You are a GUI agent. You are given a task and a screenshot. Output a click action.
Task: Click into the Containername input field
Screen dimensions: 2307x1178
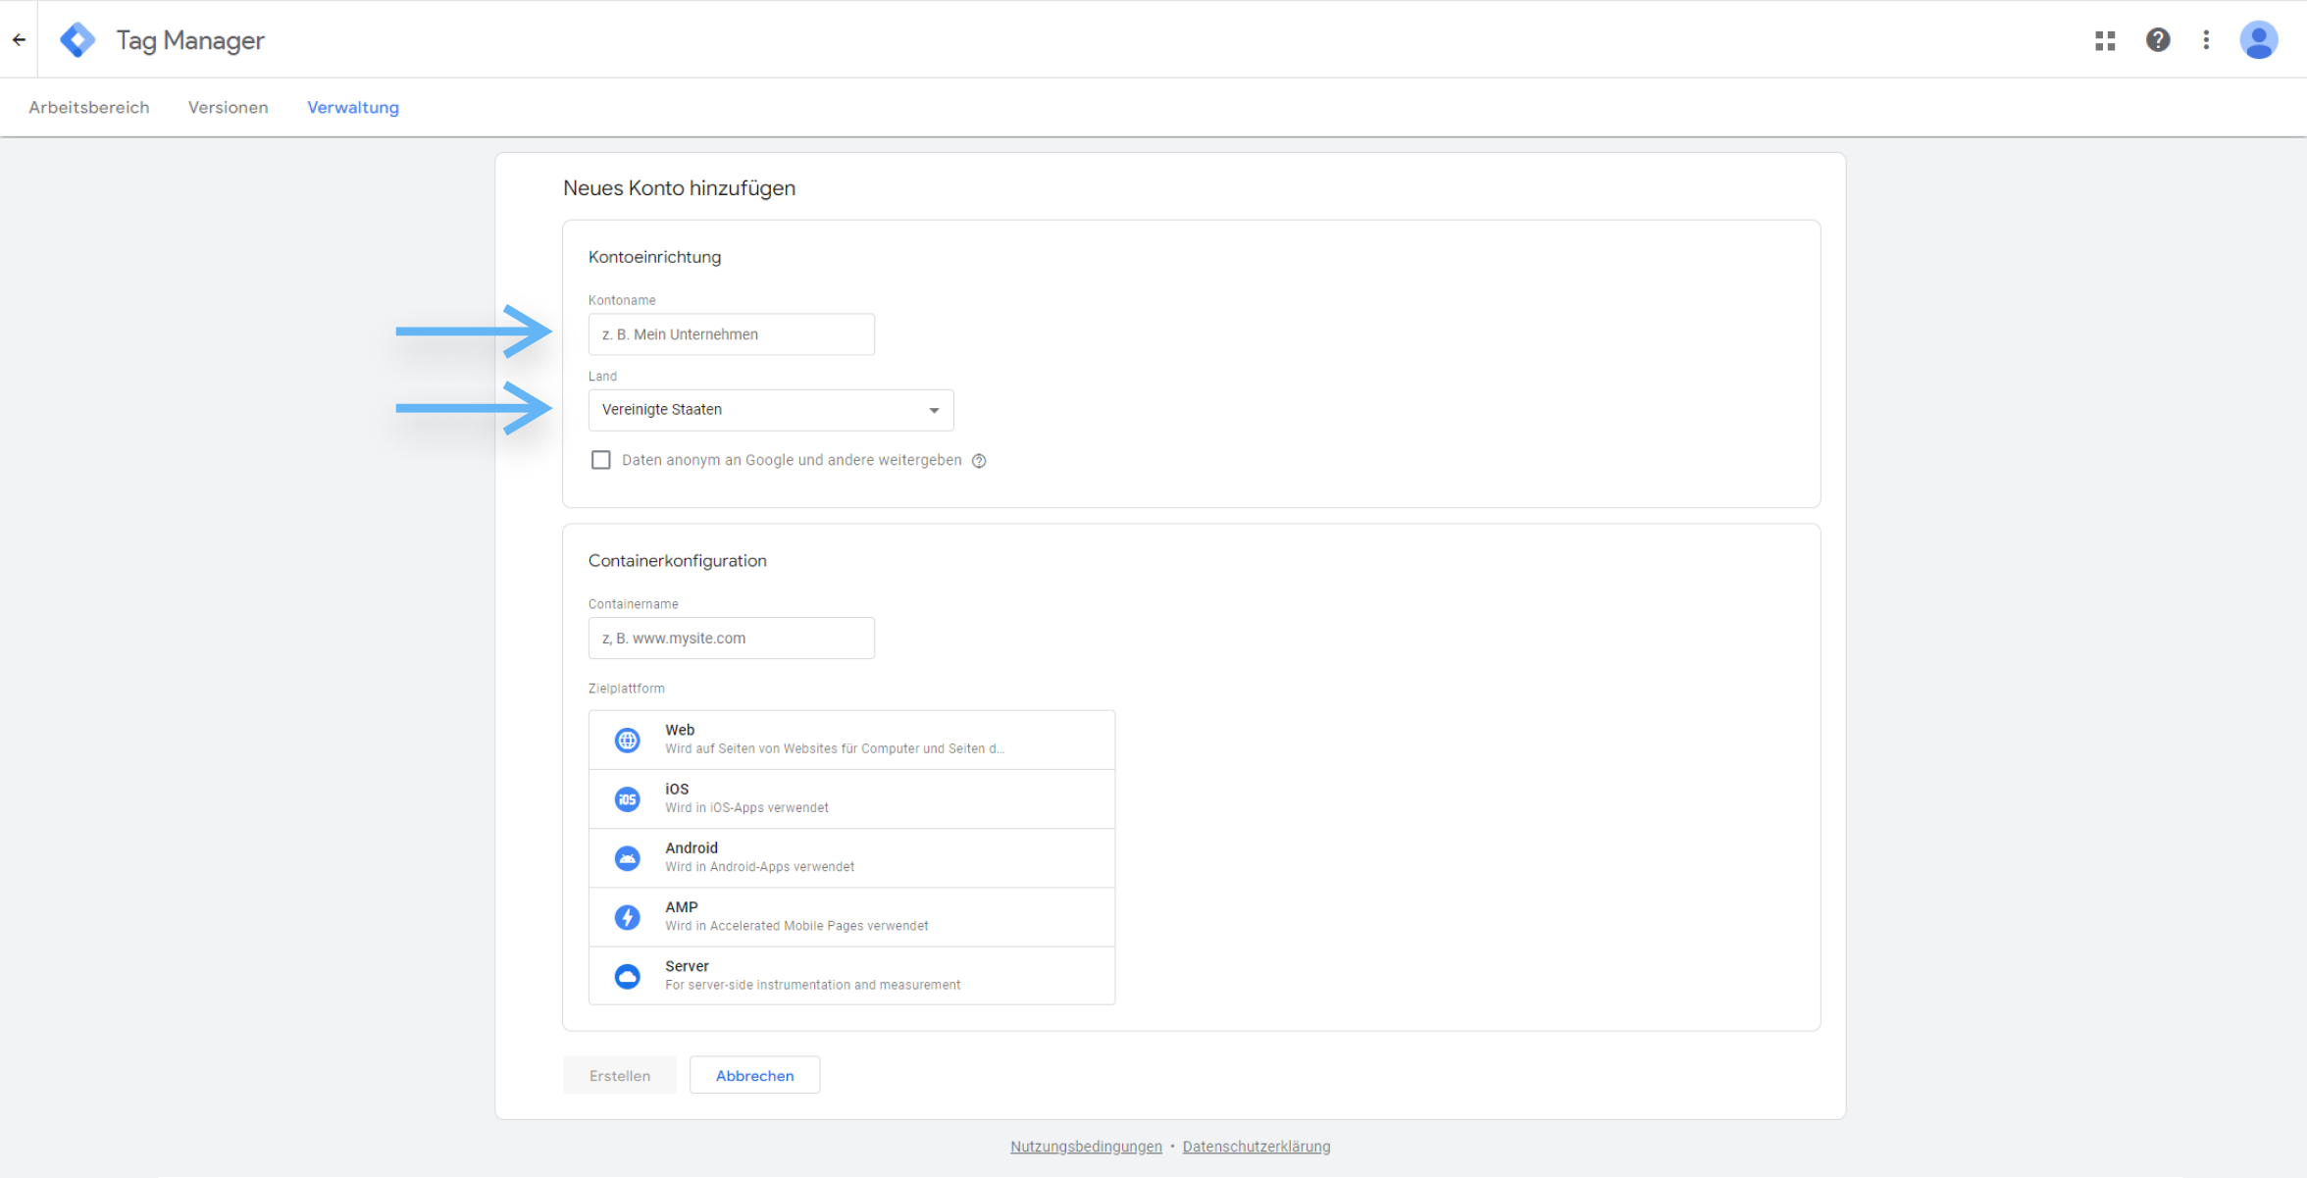(731, 638)
